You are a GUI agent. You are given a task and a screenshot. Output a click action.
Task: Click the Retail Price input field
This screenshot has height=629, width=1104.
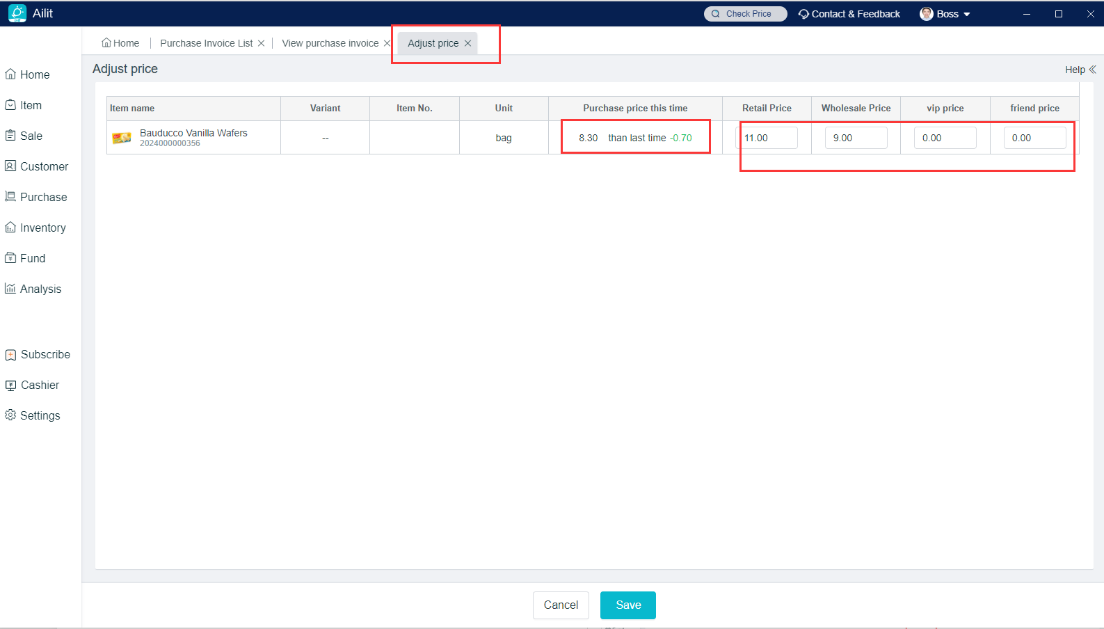[x=767, y=138]
